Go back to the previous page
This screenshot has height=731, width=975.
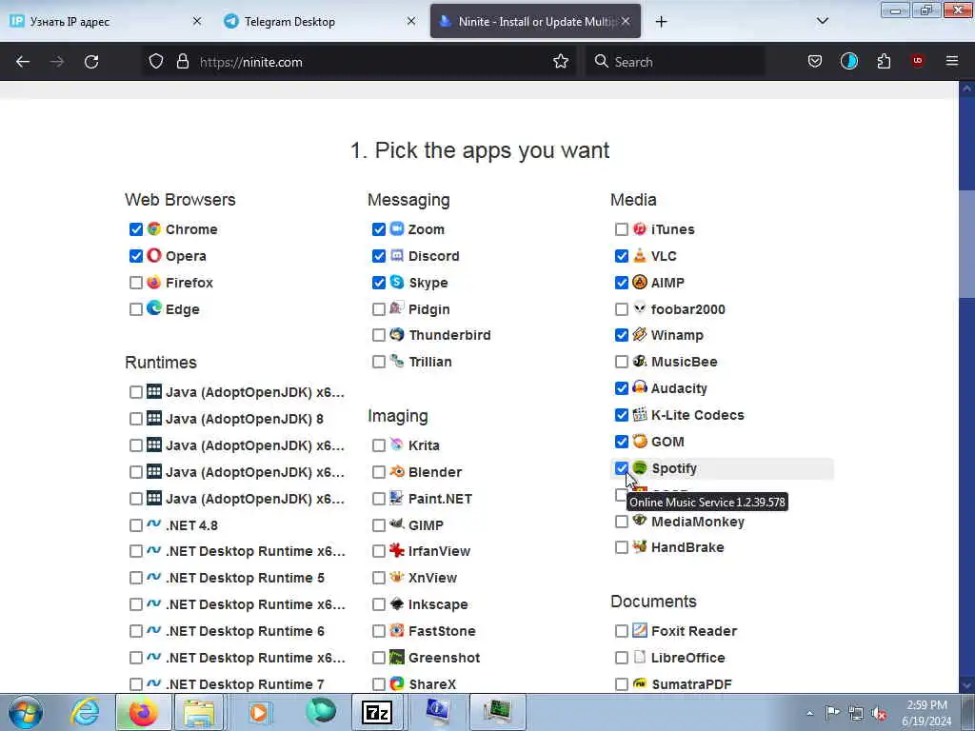click(x=23, y=62)
